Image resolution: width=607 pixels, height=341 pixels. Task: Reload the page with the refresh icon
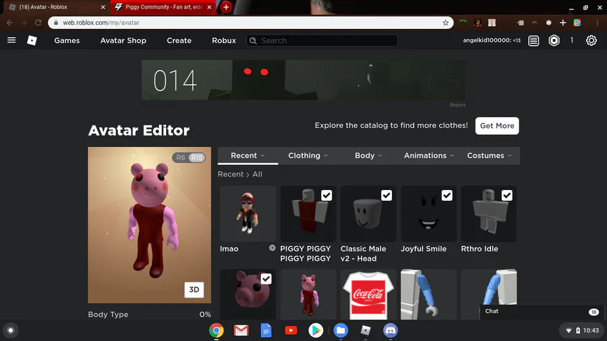click(x=38, y=23)
